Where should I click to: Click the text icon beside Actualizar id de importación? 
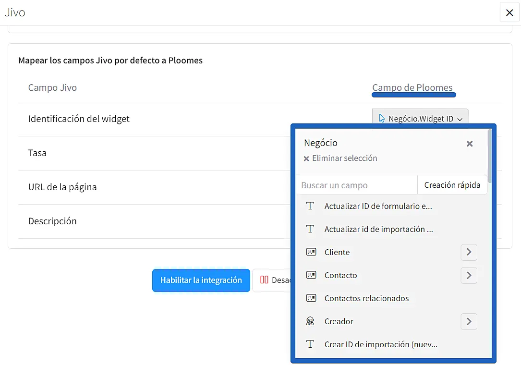point(311,229)
